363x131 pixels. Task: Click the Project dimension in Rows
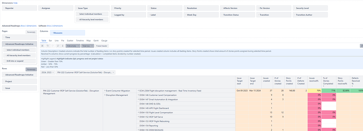point(19,81)
